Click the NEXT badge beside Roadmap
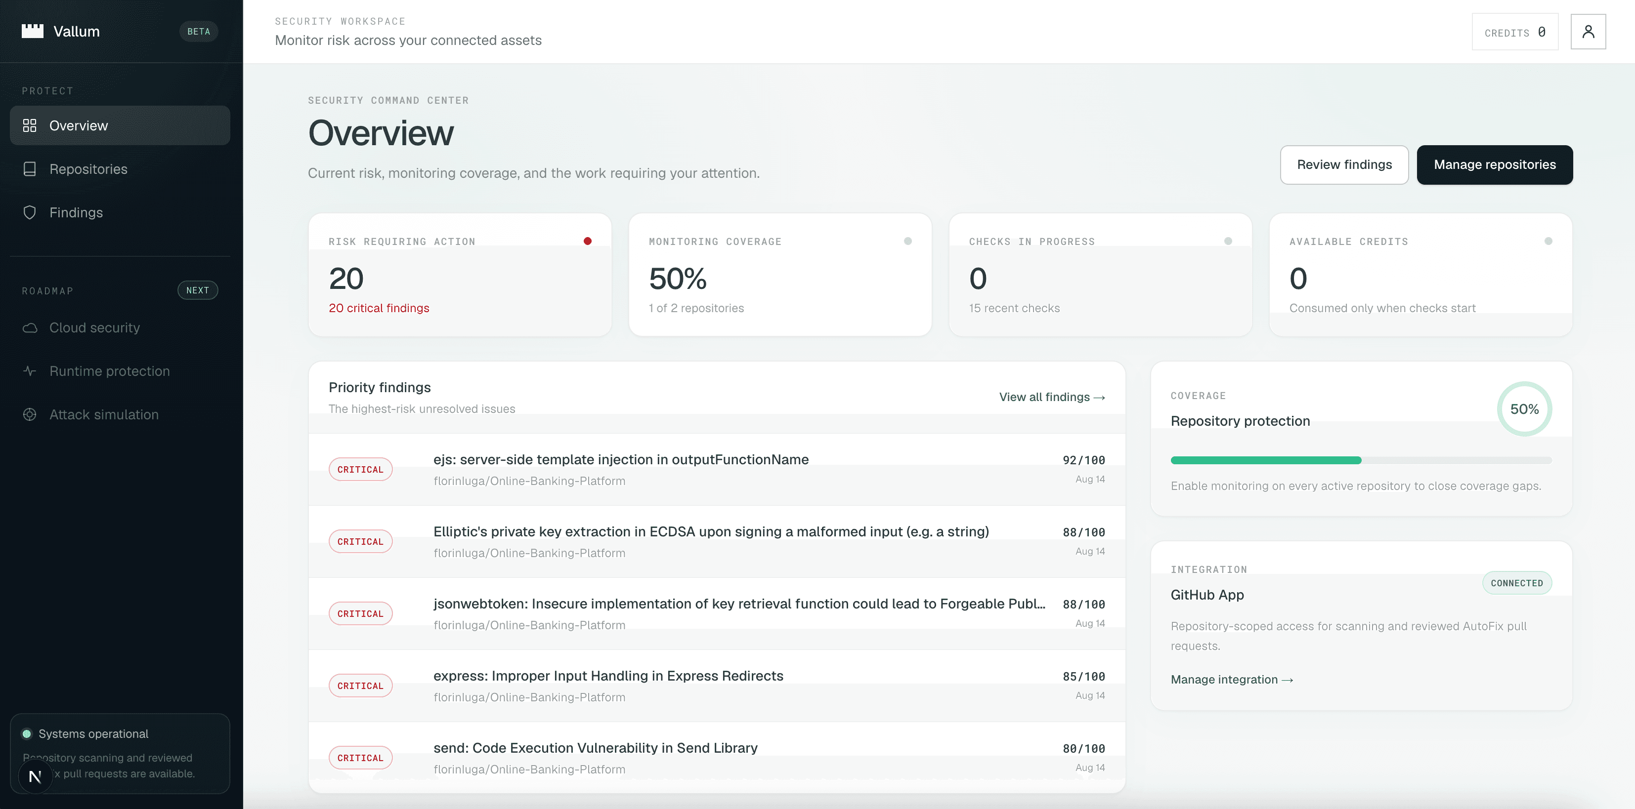The width and height of the screenshot is (1635, 809). click(197, 290)
